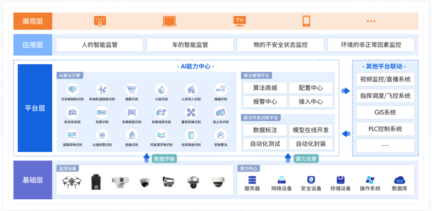
Task: Open the 接入中心 box
Action: pos(311,102)
